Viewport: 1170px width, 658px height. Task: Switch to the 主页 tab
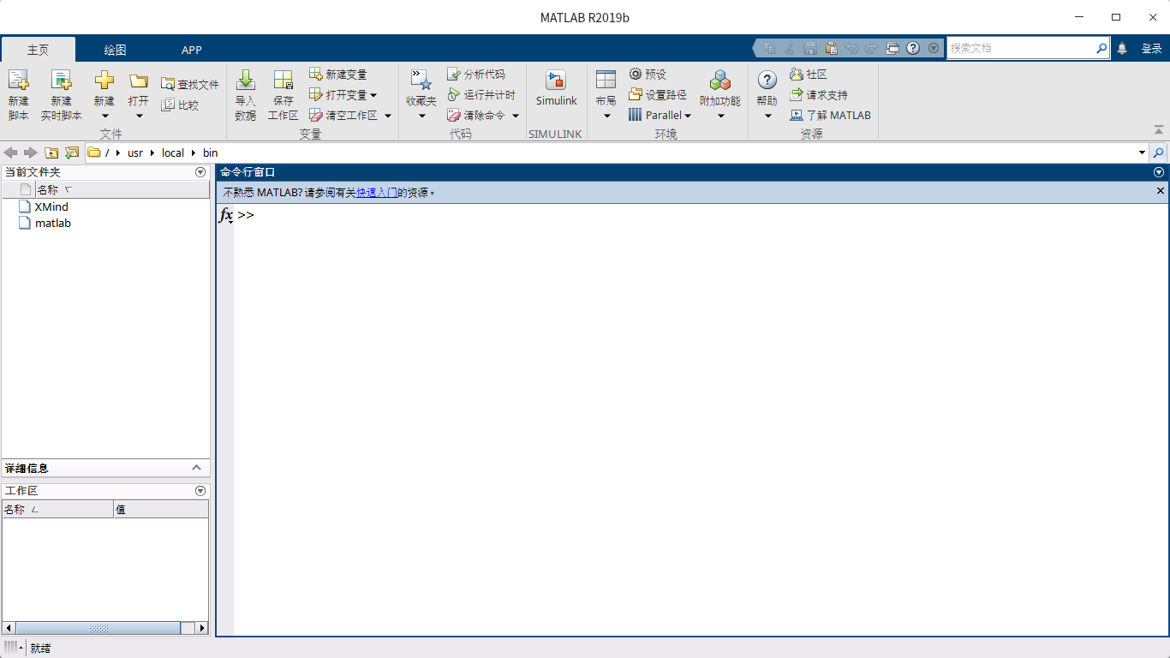pos(39,50)
